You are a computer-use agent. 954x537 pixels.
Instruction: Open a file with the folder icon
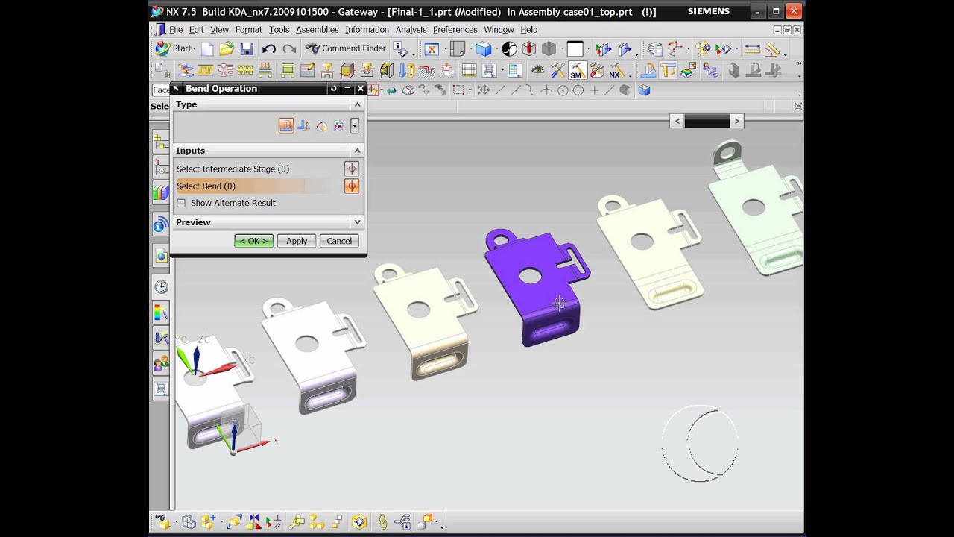227,48
